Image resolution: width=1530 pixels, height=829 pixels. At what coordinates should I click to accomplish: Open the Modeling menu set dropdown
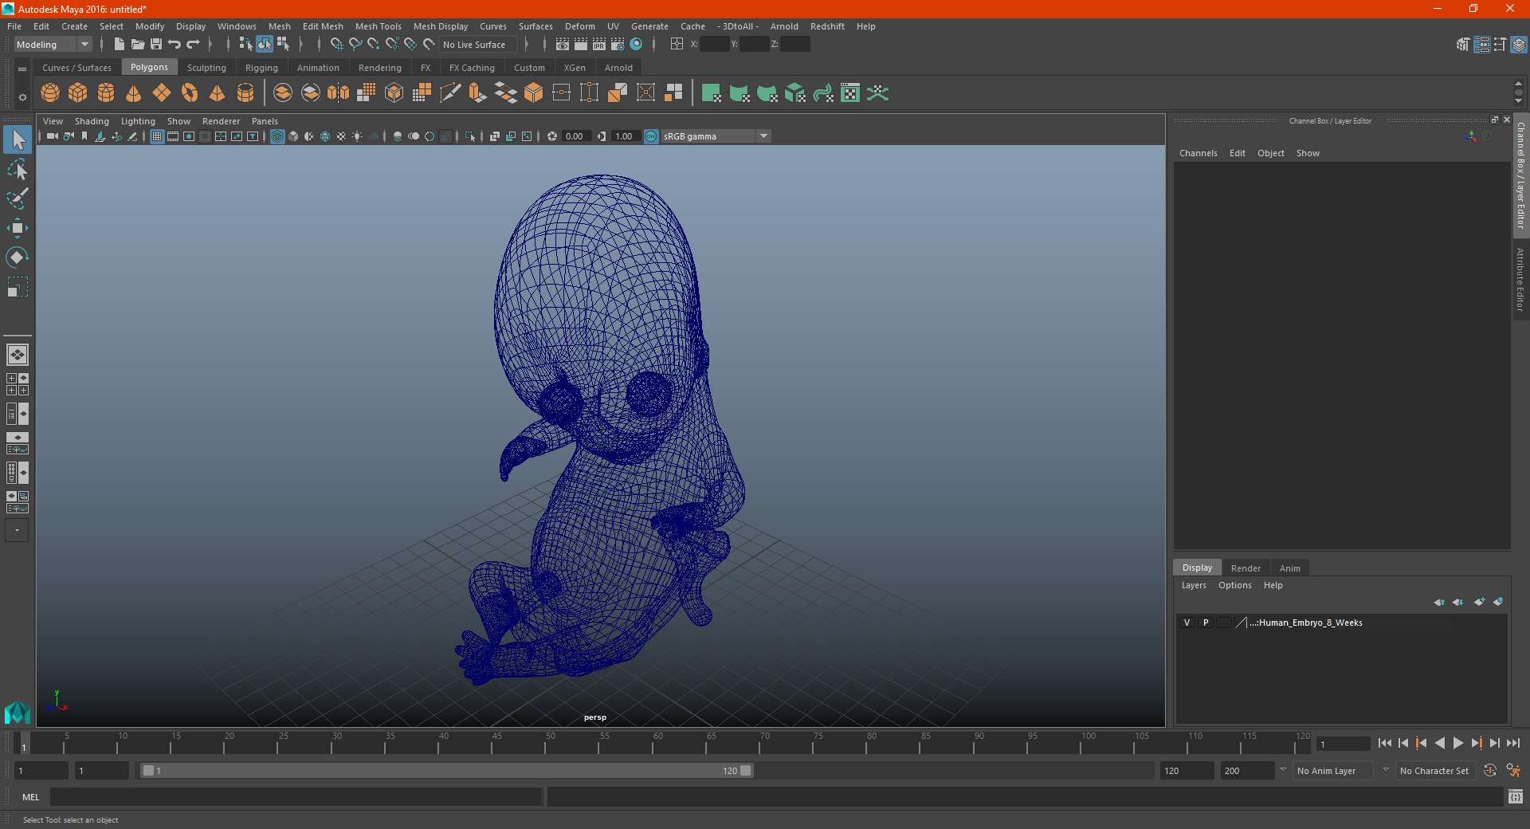pos(53,45)
